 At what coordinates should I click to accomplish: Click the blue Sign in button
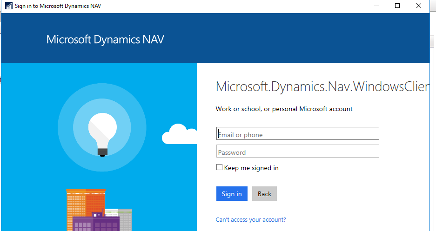(x=232, y=193)
